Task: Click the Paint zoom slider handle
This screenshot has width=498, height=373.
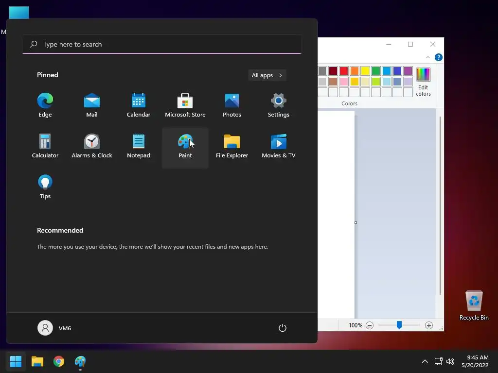Action: point(399,325)
